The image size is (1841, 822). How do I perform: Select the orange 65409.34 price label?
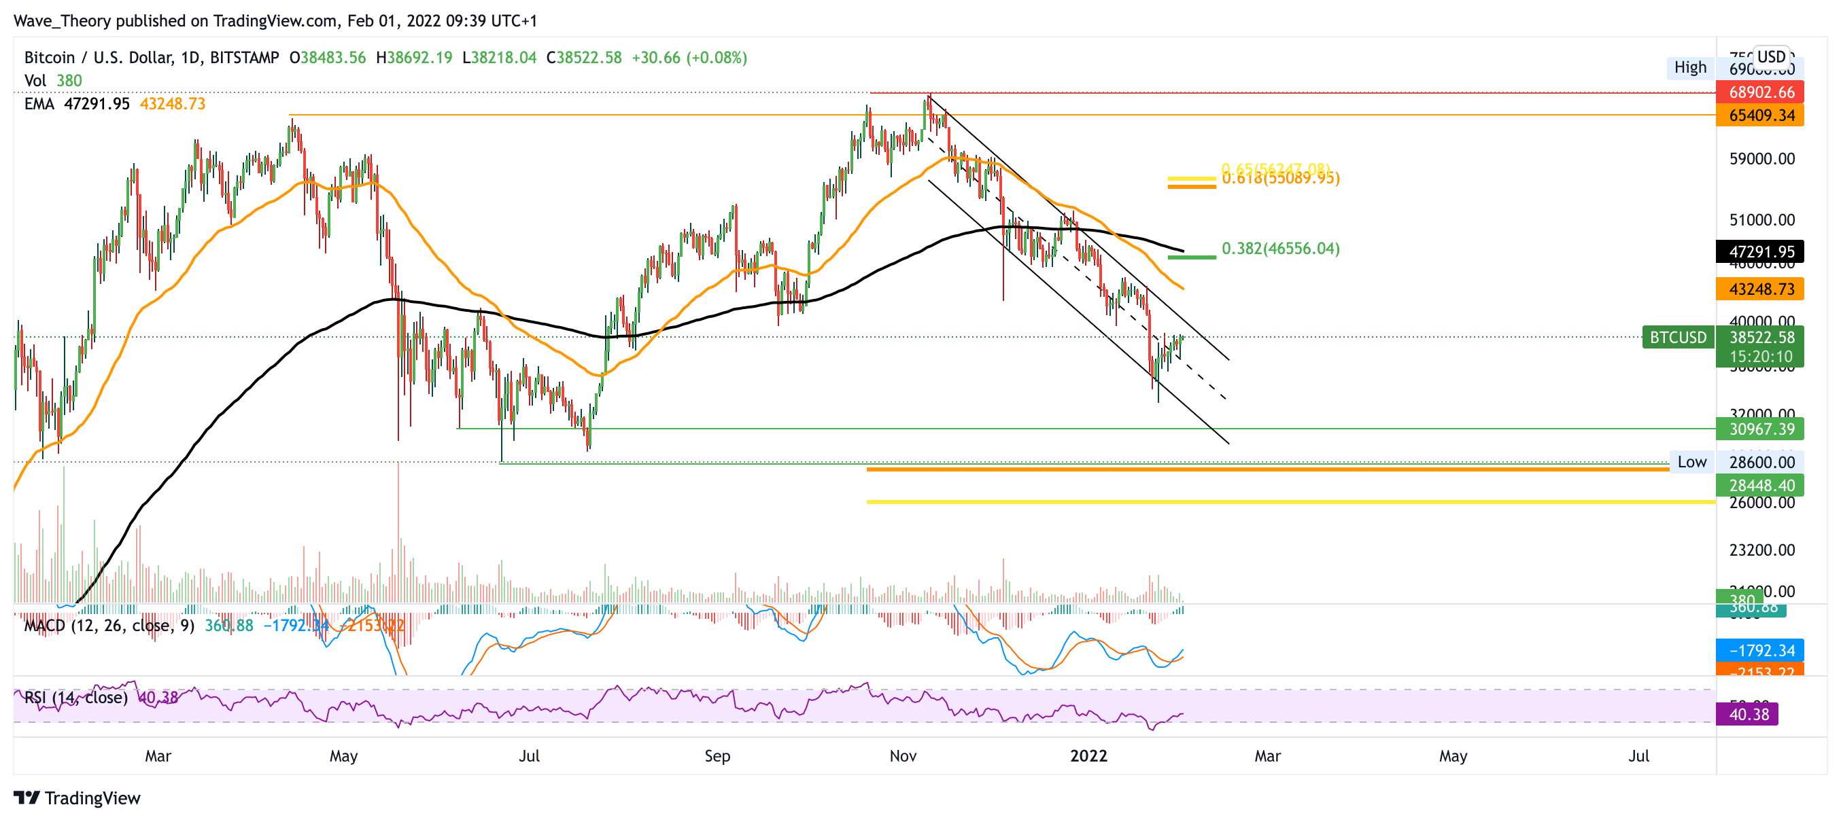click(1760, 115)
